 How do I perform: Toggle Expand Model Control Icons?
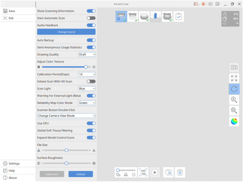[x=91, y=138]
